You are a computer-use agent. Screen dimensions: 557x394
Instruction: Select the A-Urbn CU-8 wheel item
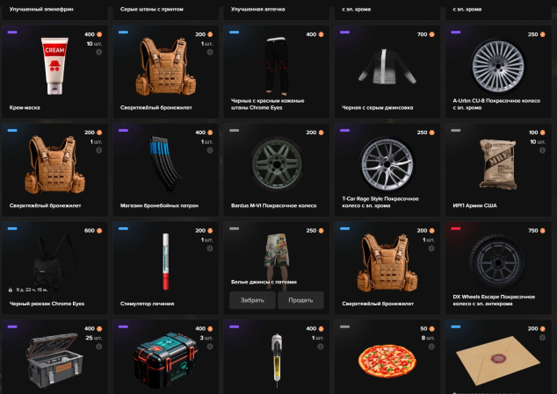tap(498, 72)
